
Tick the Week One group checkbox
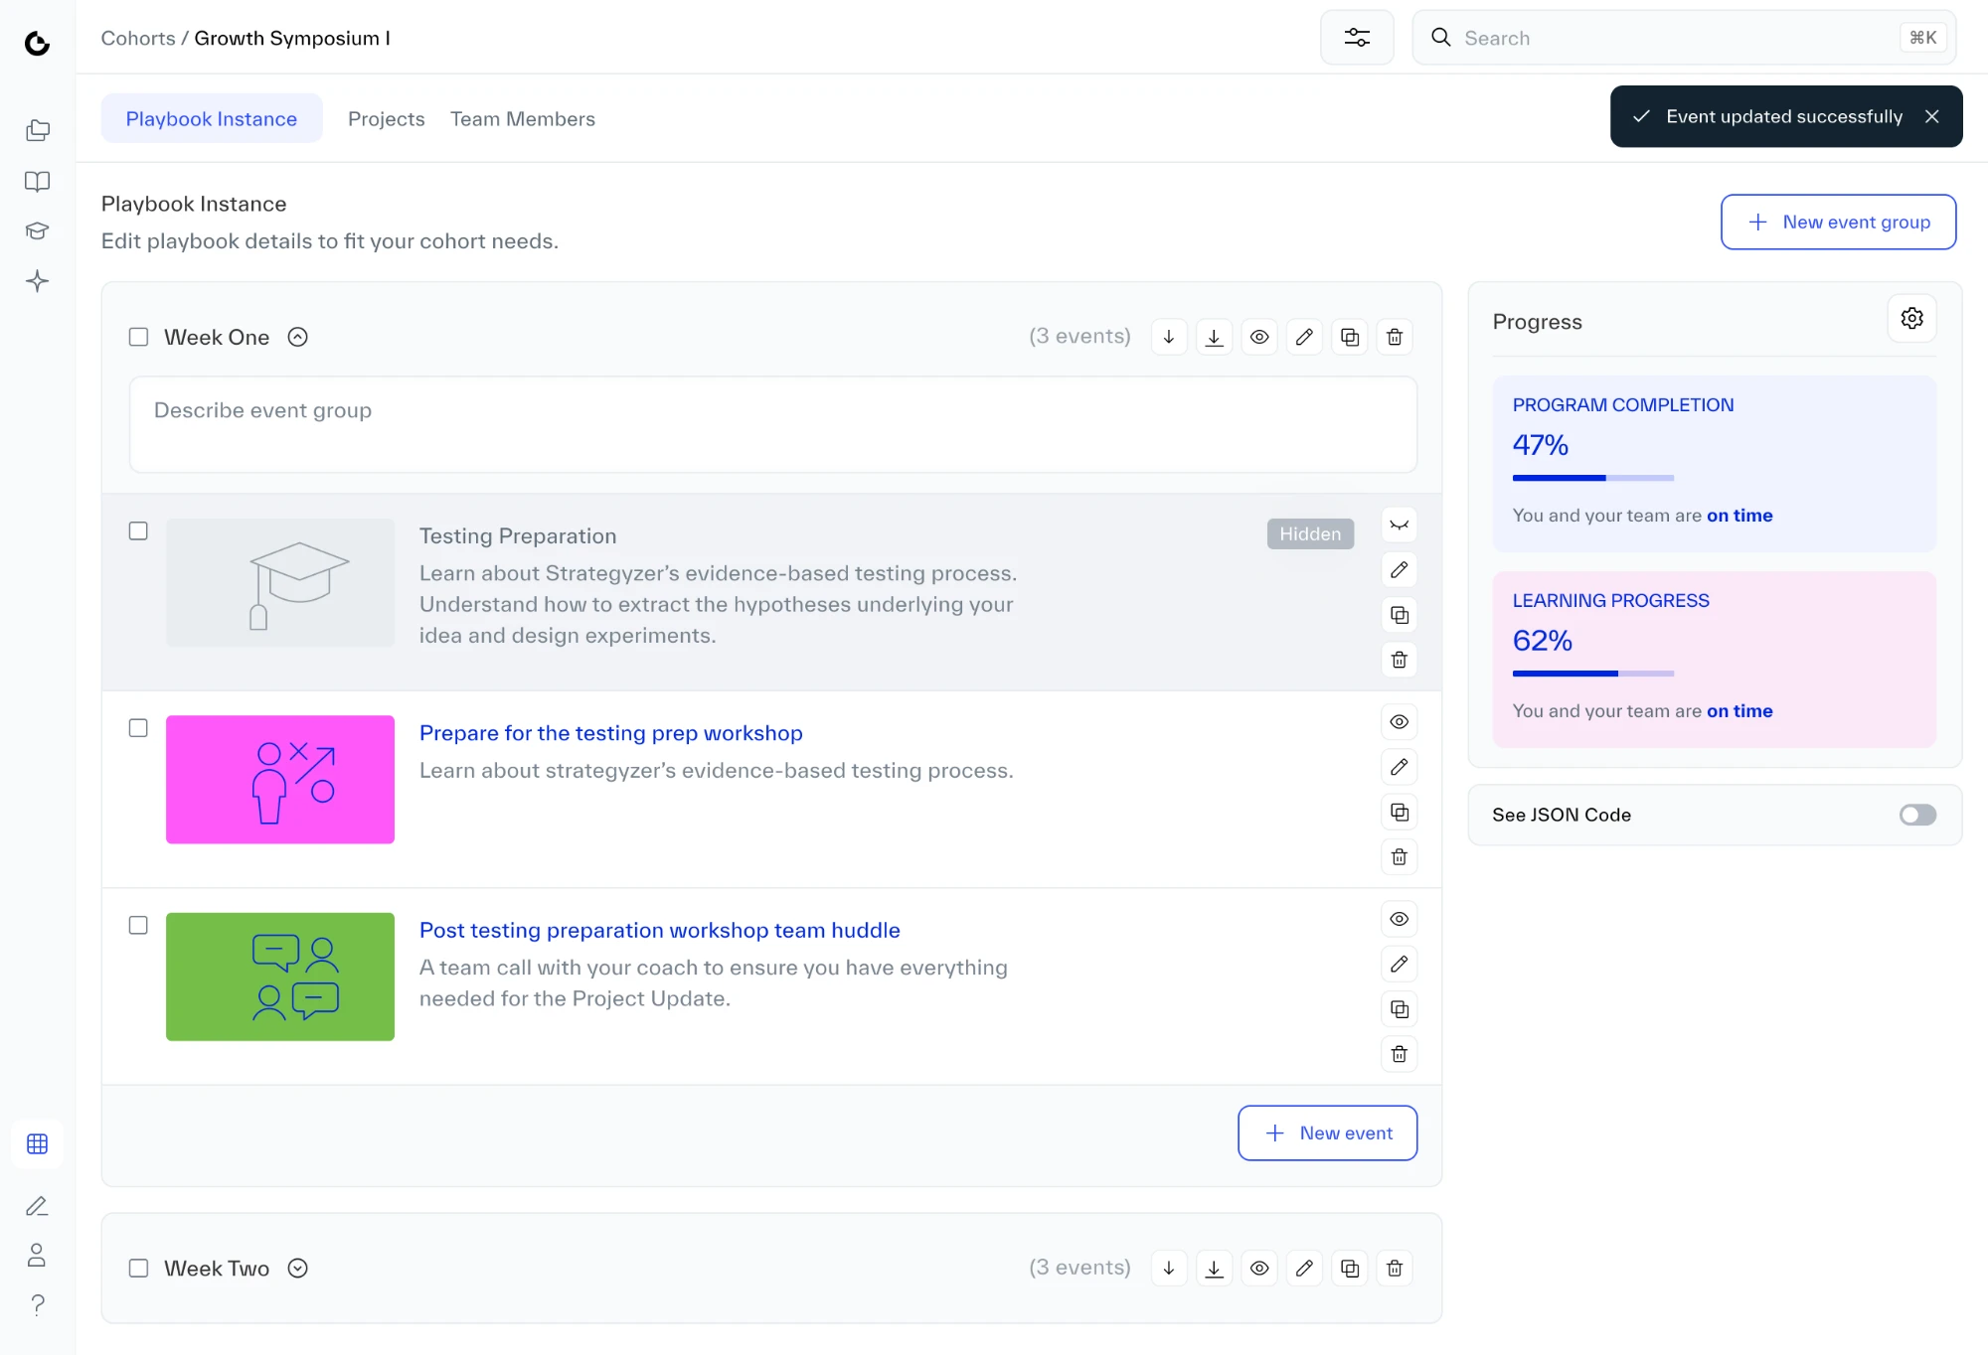(139, 337)
